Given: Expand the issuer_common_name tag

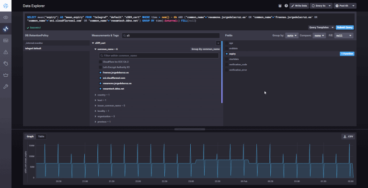Looking at the screenshot, I should 95,106.
